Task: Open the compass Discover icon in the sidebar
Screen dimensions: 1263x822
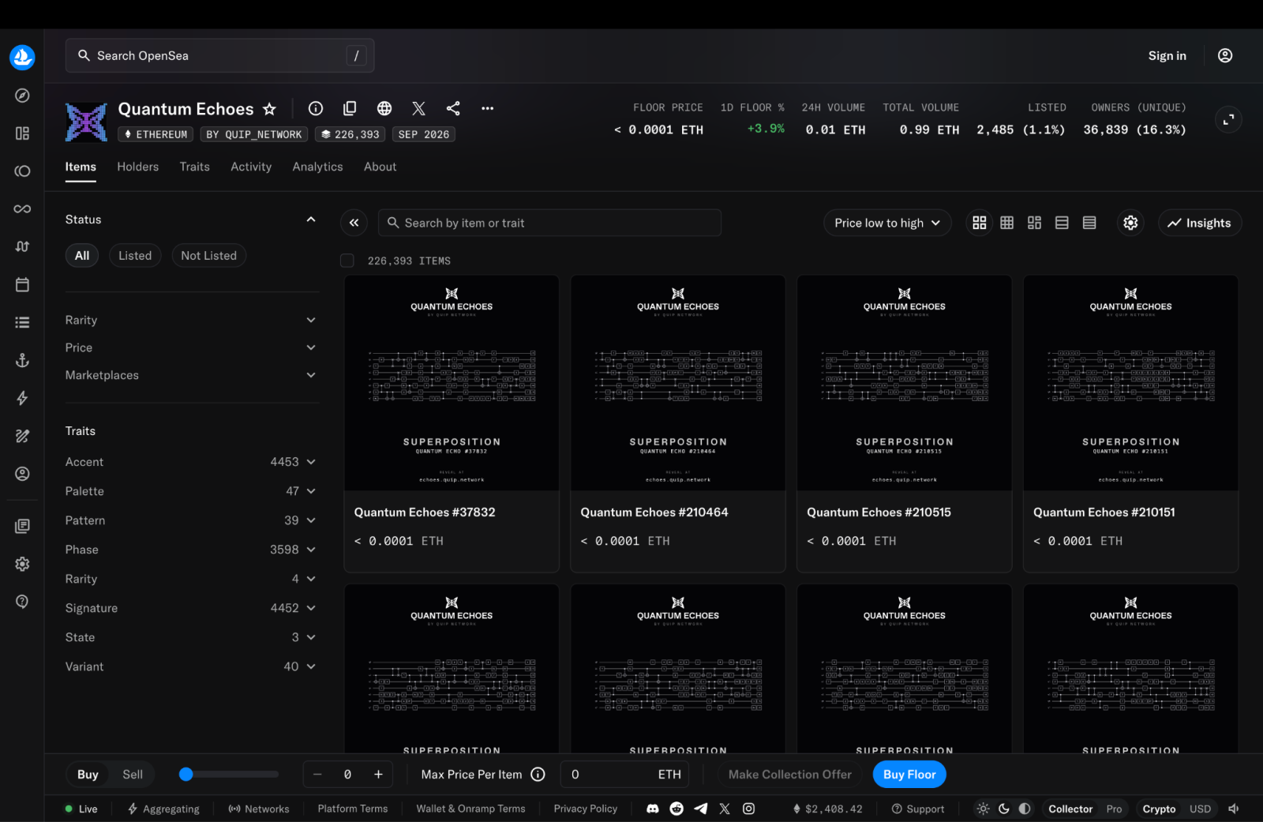Action: tap(22, 96)
